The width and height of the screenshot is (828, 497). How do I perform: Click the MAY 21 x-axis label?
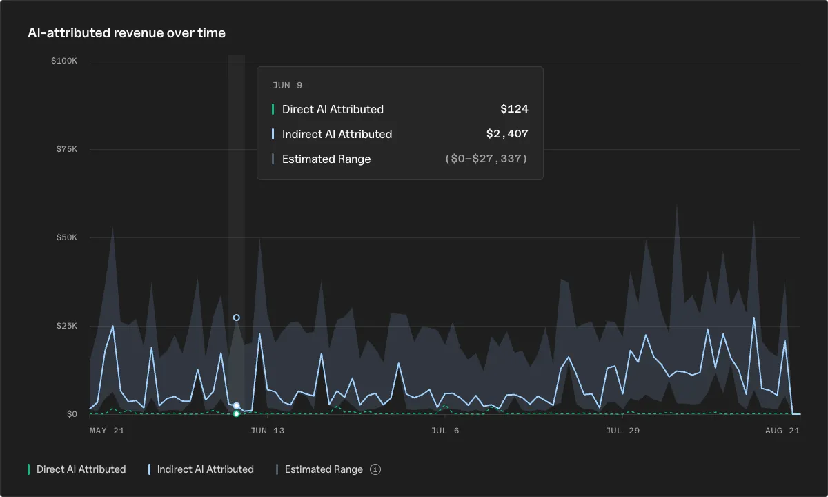[107, 431]
